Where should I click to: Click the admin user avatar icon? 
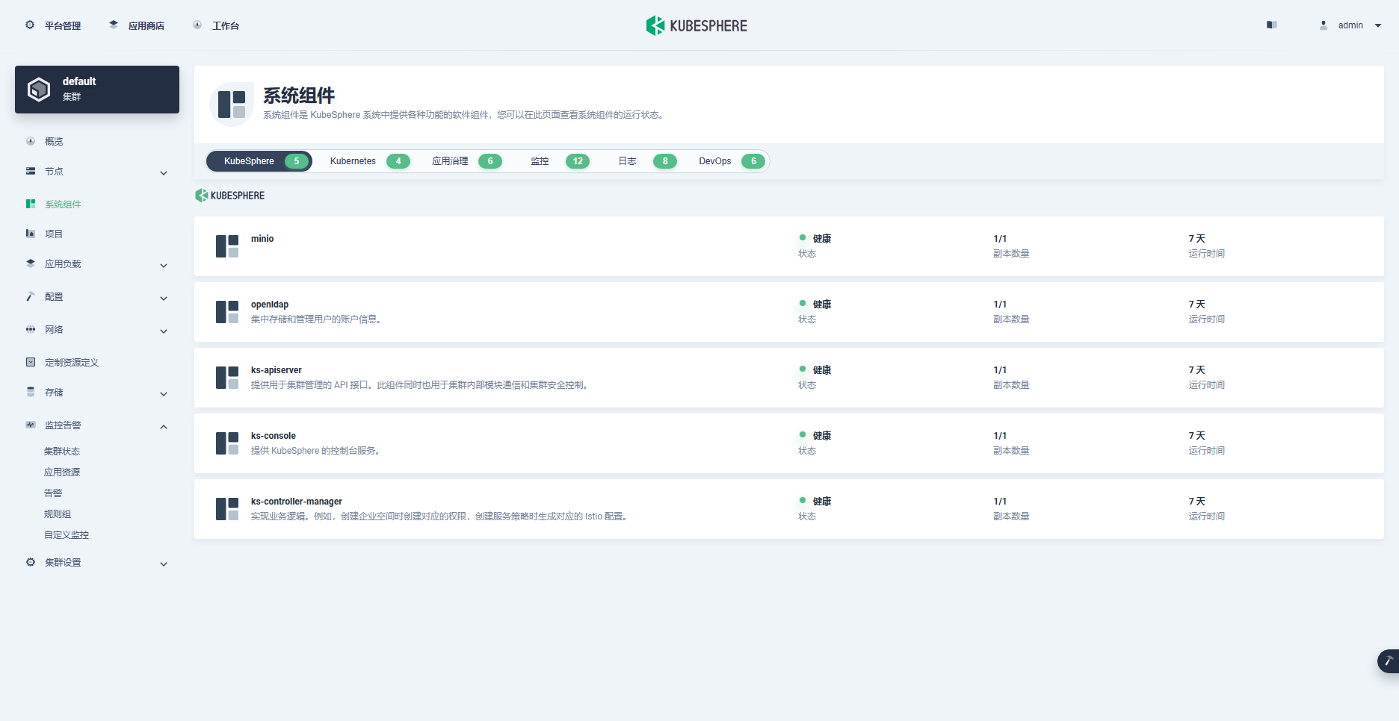(1324, 25)
